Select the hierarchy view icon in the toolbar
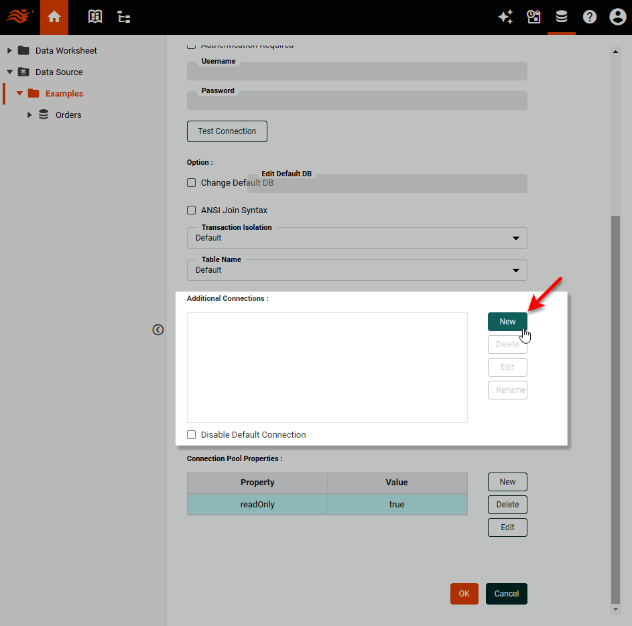 pyautogui.click(x=123, y=17)
